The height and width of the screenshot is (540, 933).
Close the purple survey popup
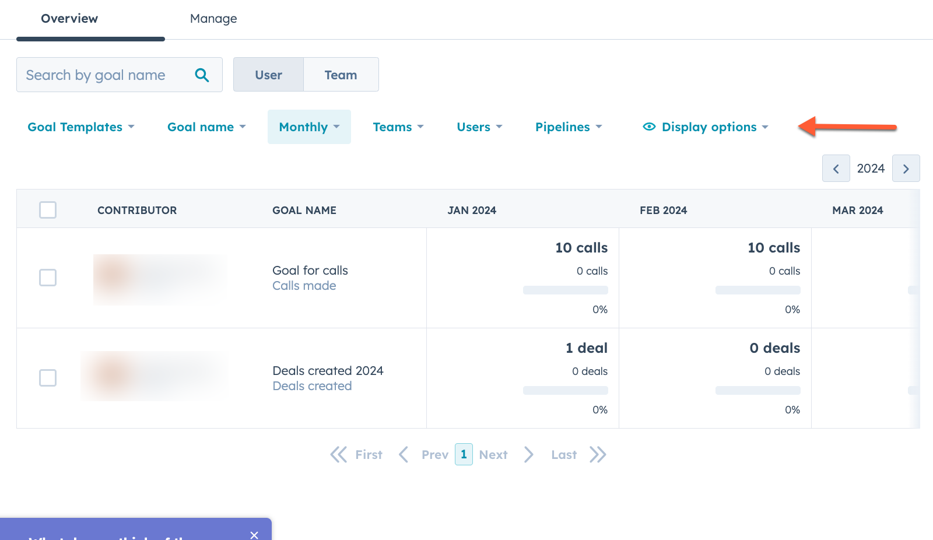point(254,535)
